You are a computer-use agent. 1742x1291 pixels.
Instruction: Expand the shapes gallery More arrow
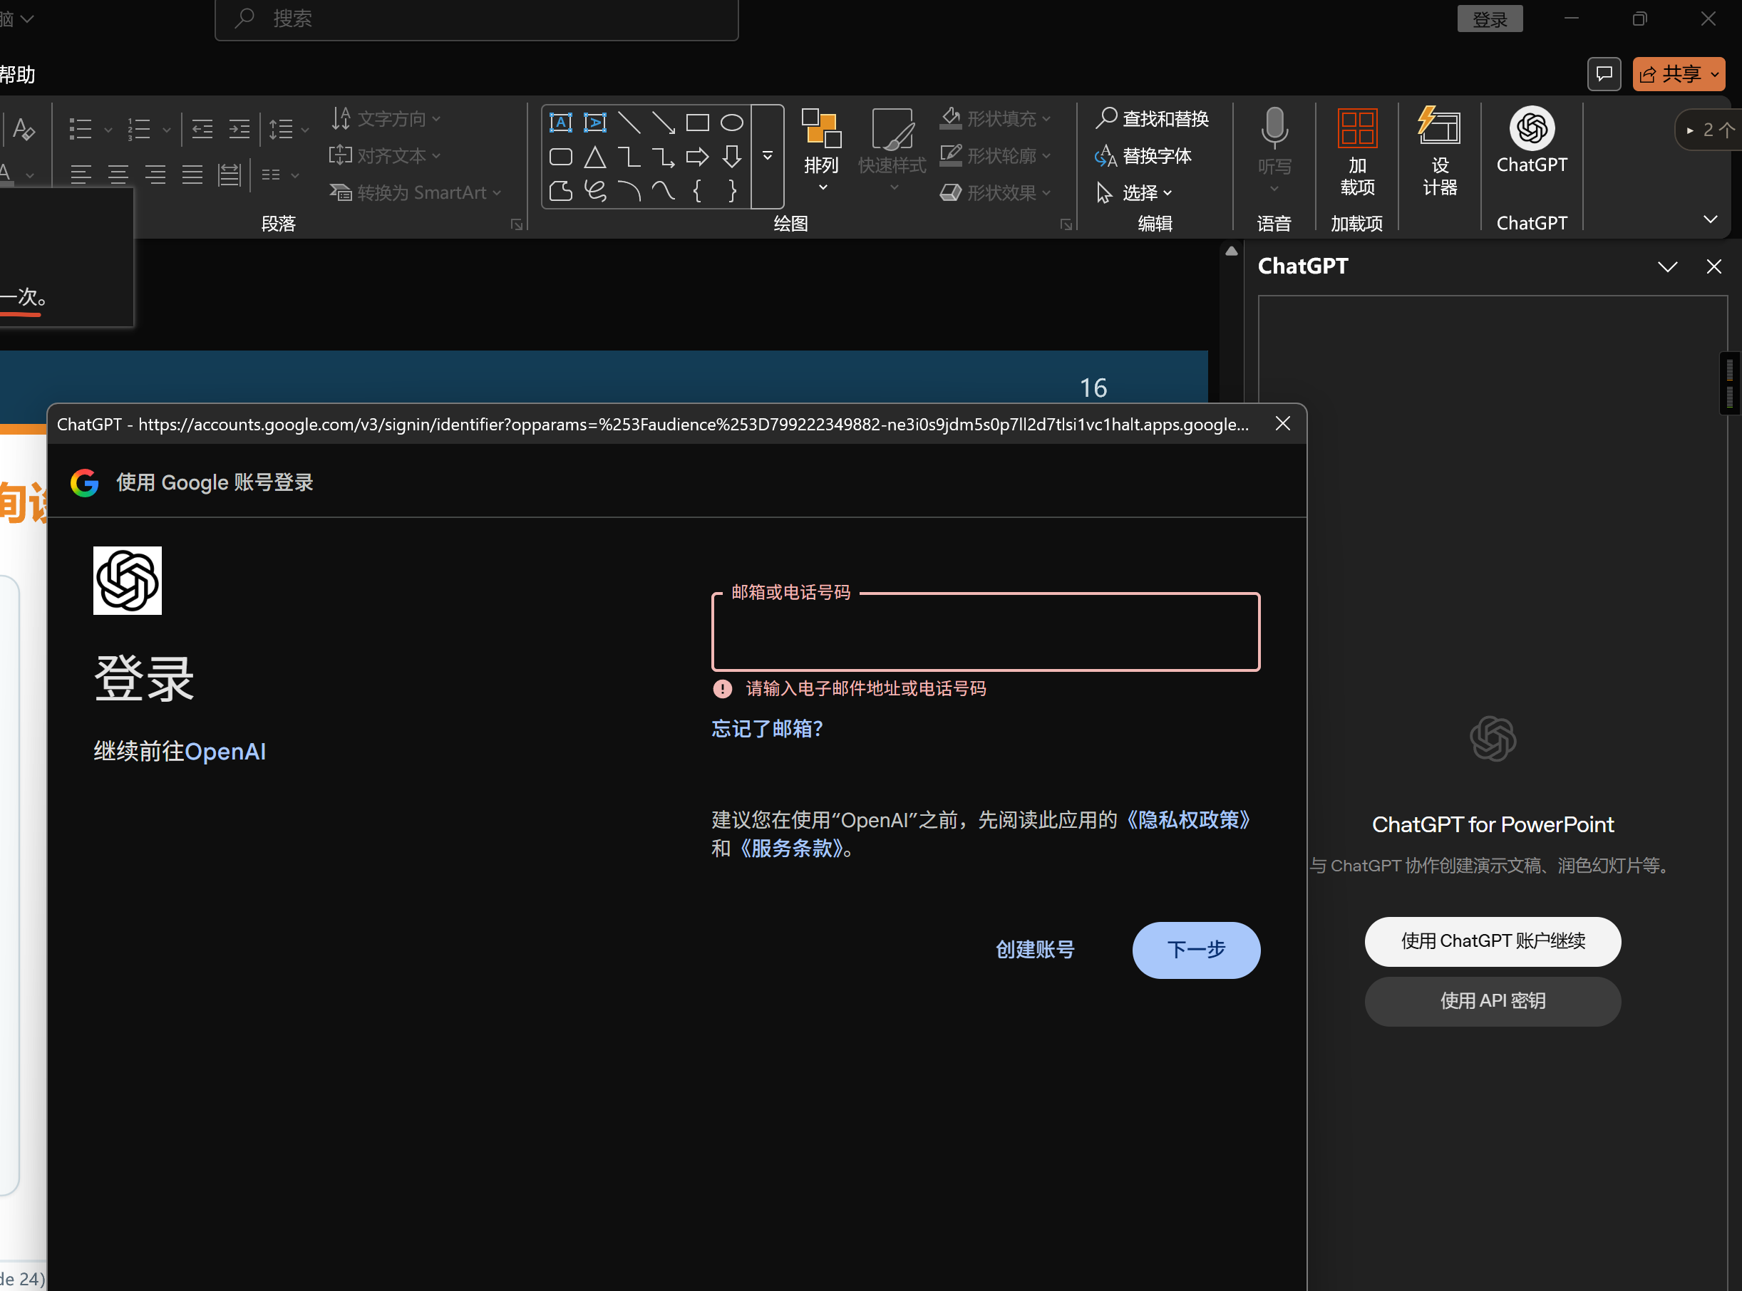(768, 156)
